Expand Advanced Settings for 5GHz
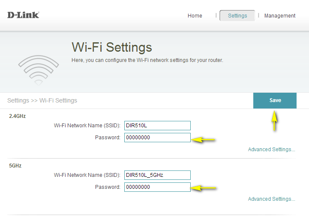 coord(271,199)
